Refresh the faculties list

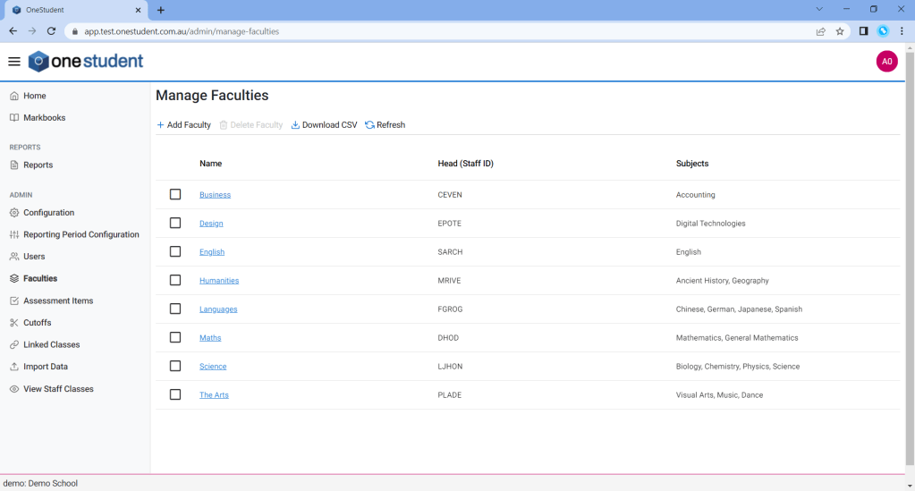click(385, 125)
